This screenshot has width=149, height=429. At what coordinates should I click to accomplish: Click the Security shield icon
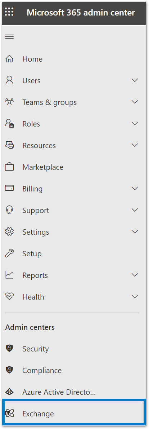pos(9,349)
